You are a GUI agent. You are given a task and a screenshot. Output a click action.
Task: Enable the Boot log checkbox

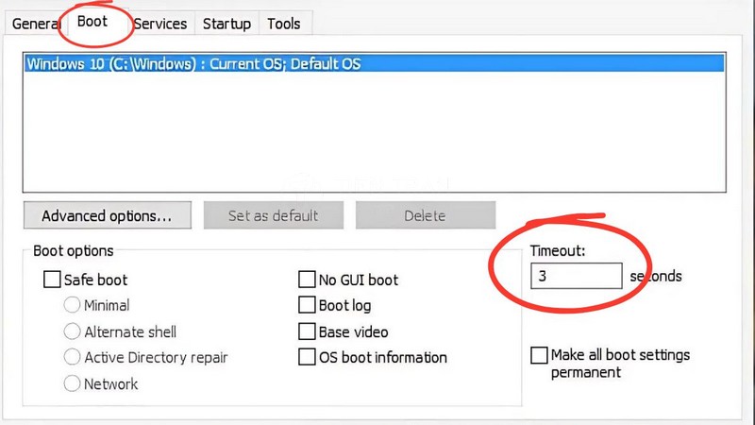coord(307,305)
